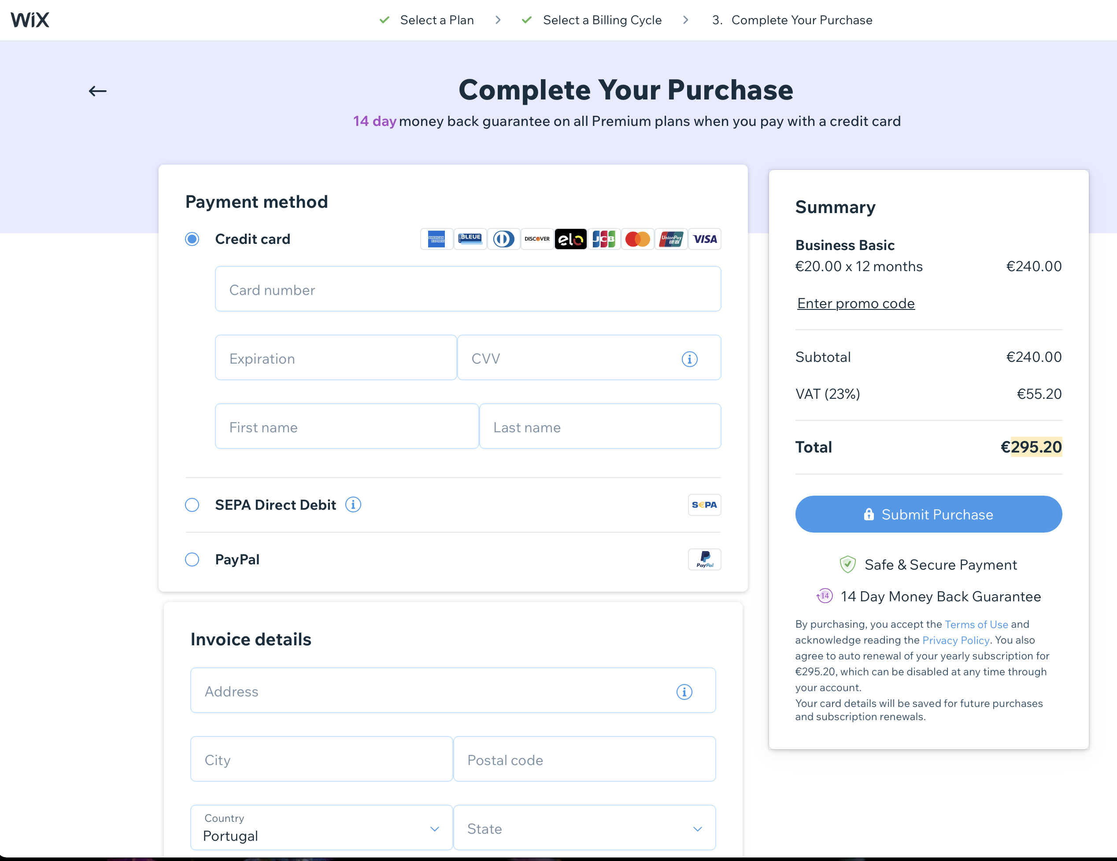Click the CVV info icon
The image size is (1117, 861).
coord(689,359)
